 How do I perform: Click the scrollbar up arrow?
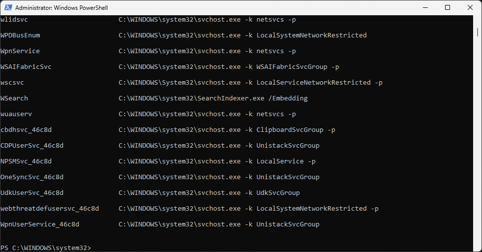(478, 19)
